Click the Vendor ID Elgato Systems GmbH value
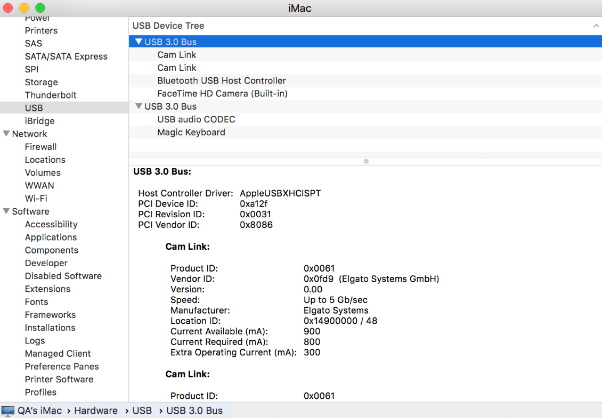The height and width of the screenshot is (418, 602). [371, 278]
